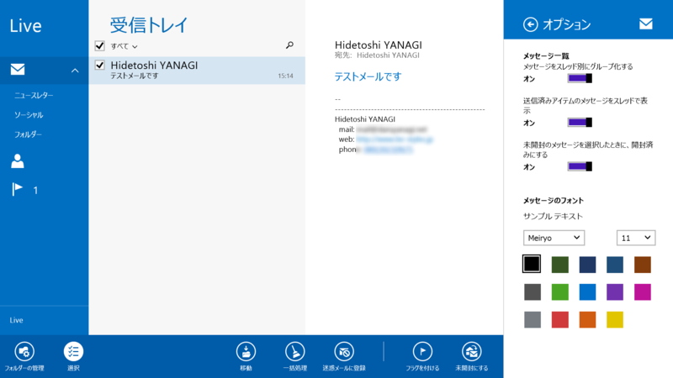673x378 pixels.
Task: Click the サンプル テキスト font preview
Action: coord(553,216)
